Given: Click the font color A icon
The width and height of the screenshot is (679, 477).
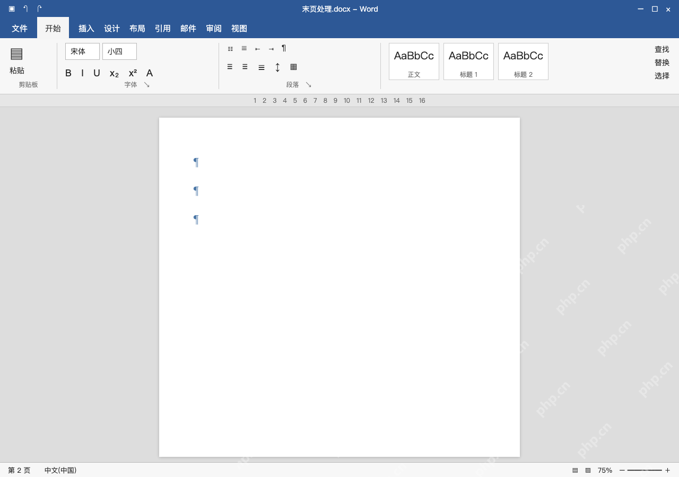Looking at the screenshot, I should [150, 73].
